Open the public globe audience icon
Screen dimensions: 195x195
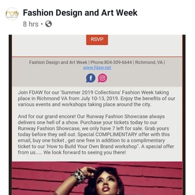(48, 24)
